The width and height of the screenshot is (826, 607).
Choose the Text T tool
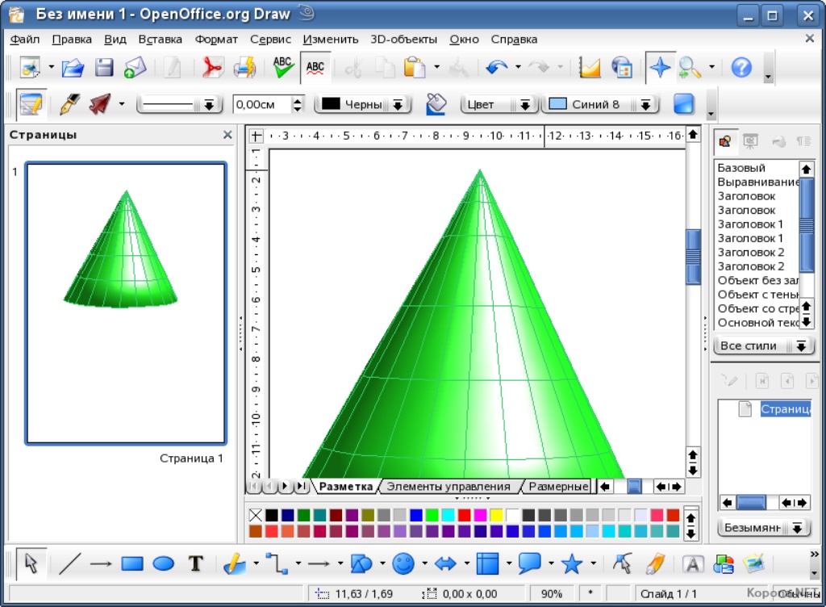tap(195, 563)
